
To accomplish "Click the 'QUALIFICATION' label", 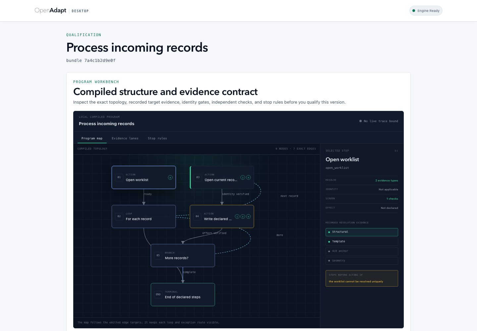I will click(x=84, y=35).
